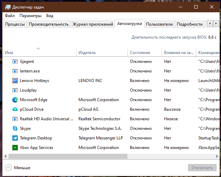Sort by the Состояние column header
Viewport: 221px width, 177px height.
point(145,52)
